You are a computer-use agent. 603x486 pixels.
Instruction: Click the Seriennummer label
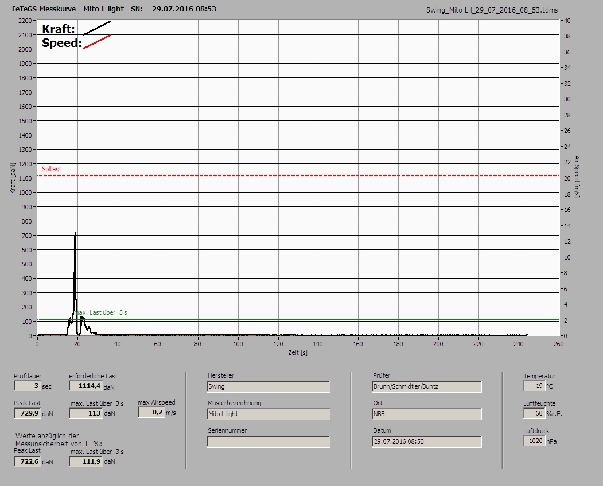pos(227,430)
